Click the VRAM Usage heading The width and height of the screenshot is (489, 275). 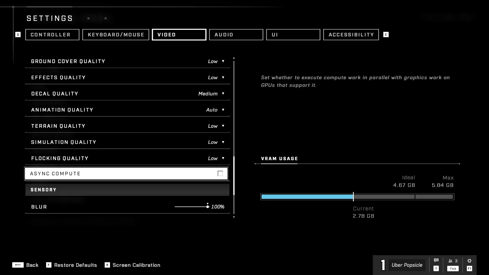279,159
